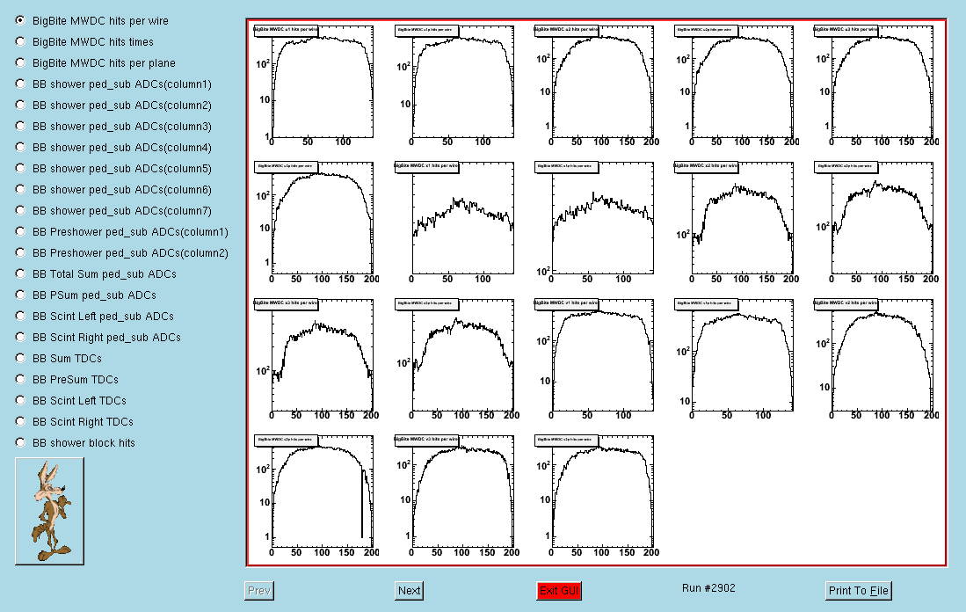Select 'BigBite MWDC hits times' option
Screen dimensions: 966x612
[20, 41]
